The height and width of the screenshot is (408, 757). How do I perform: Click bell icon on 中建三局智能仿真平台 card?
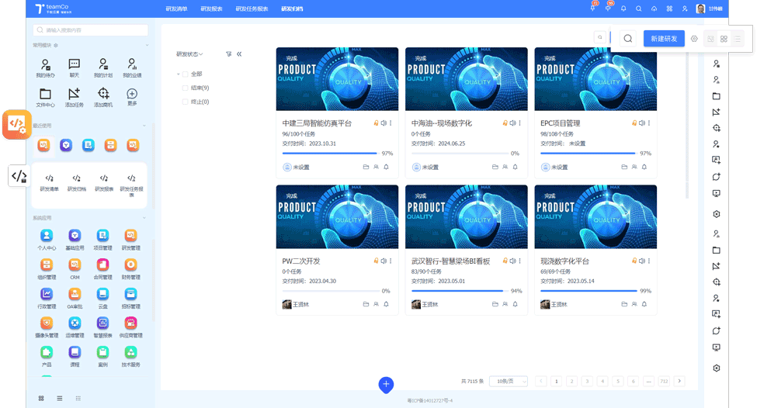pos(386,167)
